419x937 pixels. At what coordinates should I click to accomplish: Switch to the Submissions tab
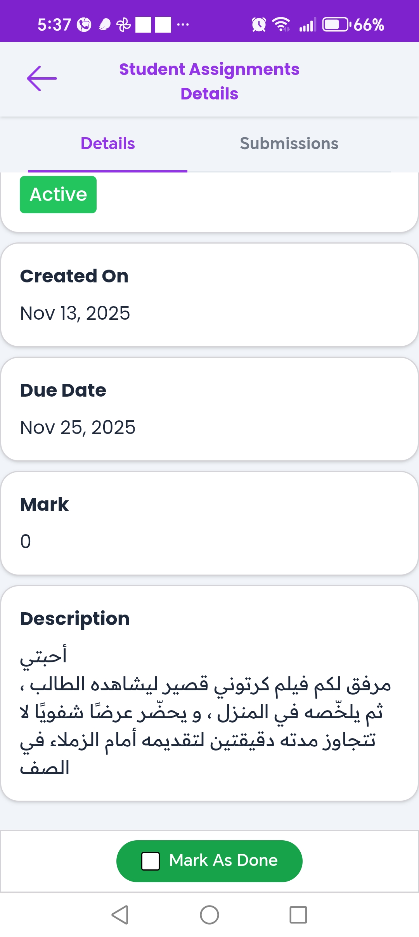[289, 144]
